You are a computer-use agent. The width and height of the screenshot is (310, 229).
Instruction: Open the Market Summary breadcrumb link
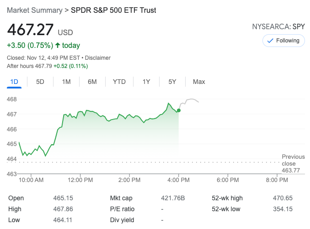[34, 10]
